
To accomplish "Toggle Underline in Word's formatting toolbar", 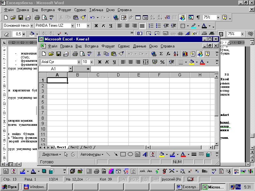I will pos(111,26).
